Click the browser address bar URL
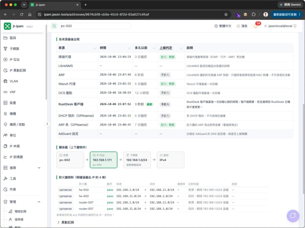 point(97,14)
